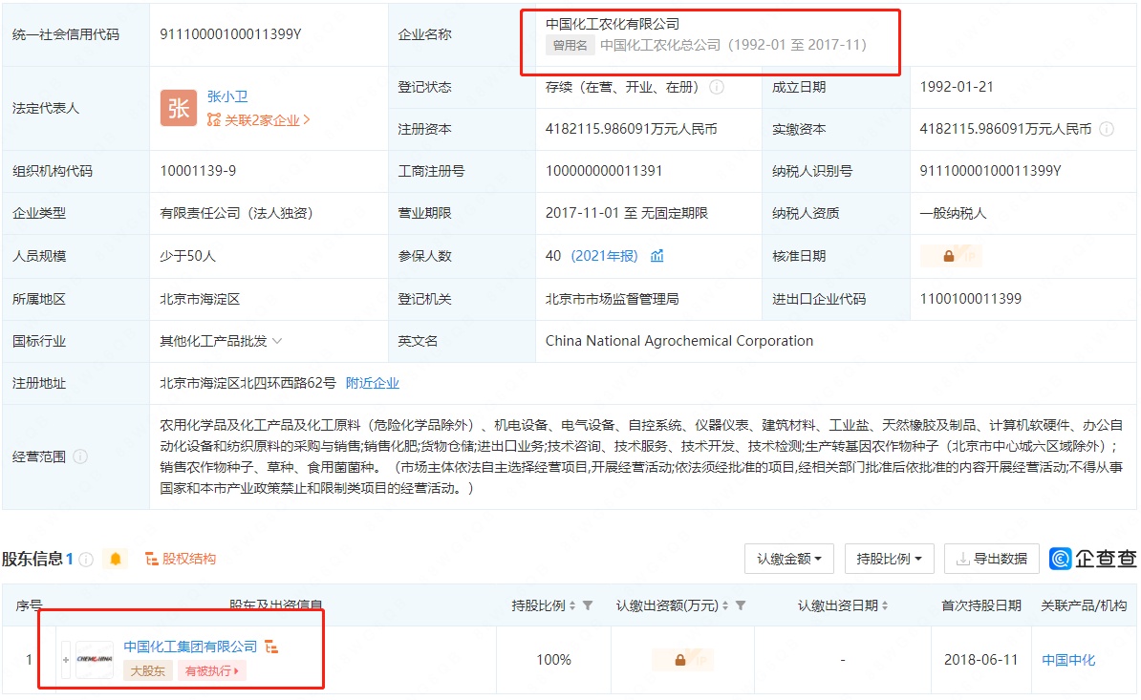This screenshot has width=1141, height=700.
Task: Sort by 认缴出资日期 using its sort arrows
Action: pyautogui.click(x=885, y=605)
